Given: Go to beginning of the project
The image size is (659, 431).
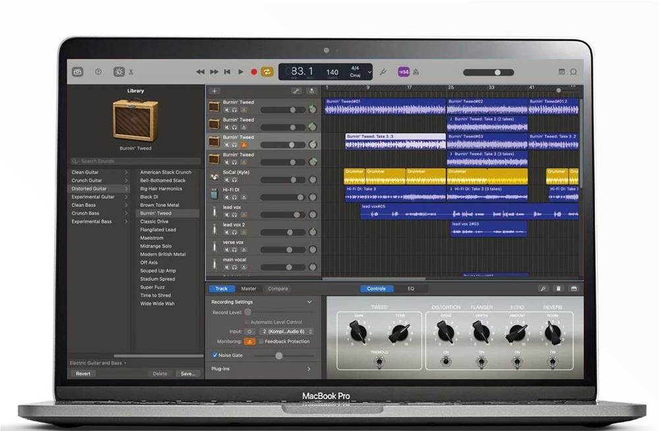Looking at the screenshot, I should [x=227, y=72].
